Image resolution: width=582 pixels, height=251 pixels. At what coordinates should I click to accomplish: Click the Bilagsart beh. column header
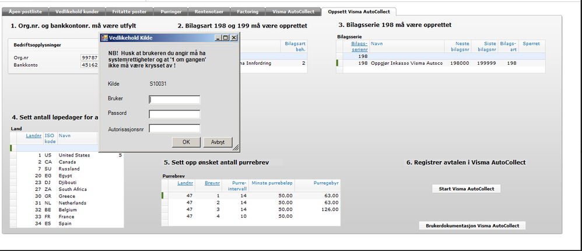[294, 46]
